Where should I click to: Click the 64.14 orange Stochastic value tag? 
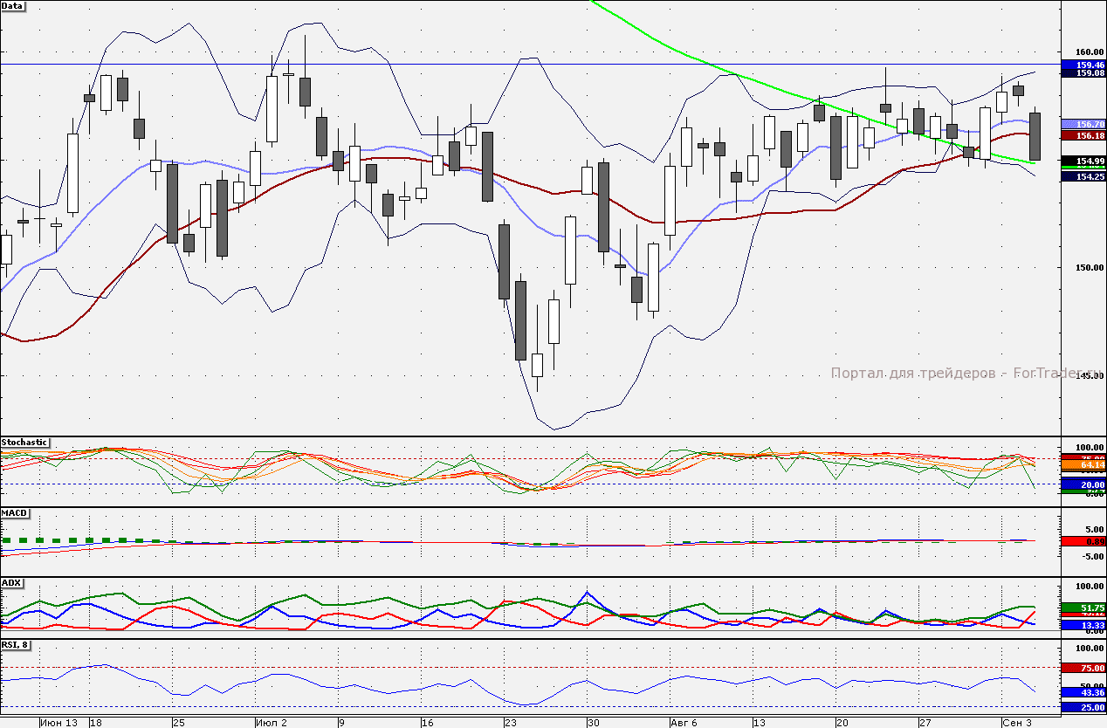pos(1083,466)
